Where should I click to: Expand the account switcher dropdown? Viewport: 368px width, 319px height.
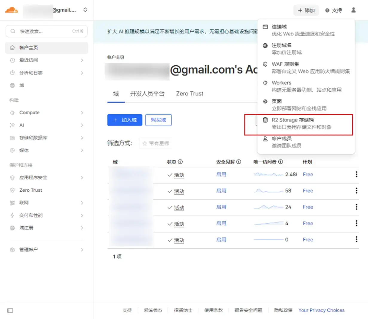[85, 10]
